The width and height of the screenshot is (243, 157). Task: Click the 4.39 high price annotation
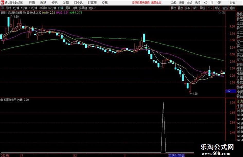(x=16, y=17)
